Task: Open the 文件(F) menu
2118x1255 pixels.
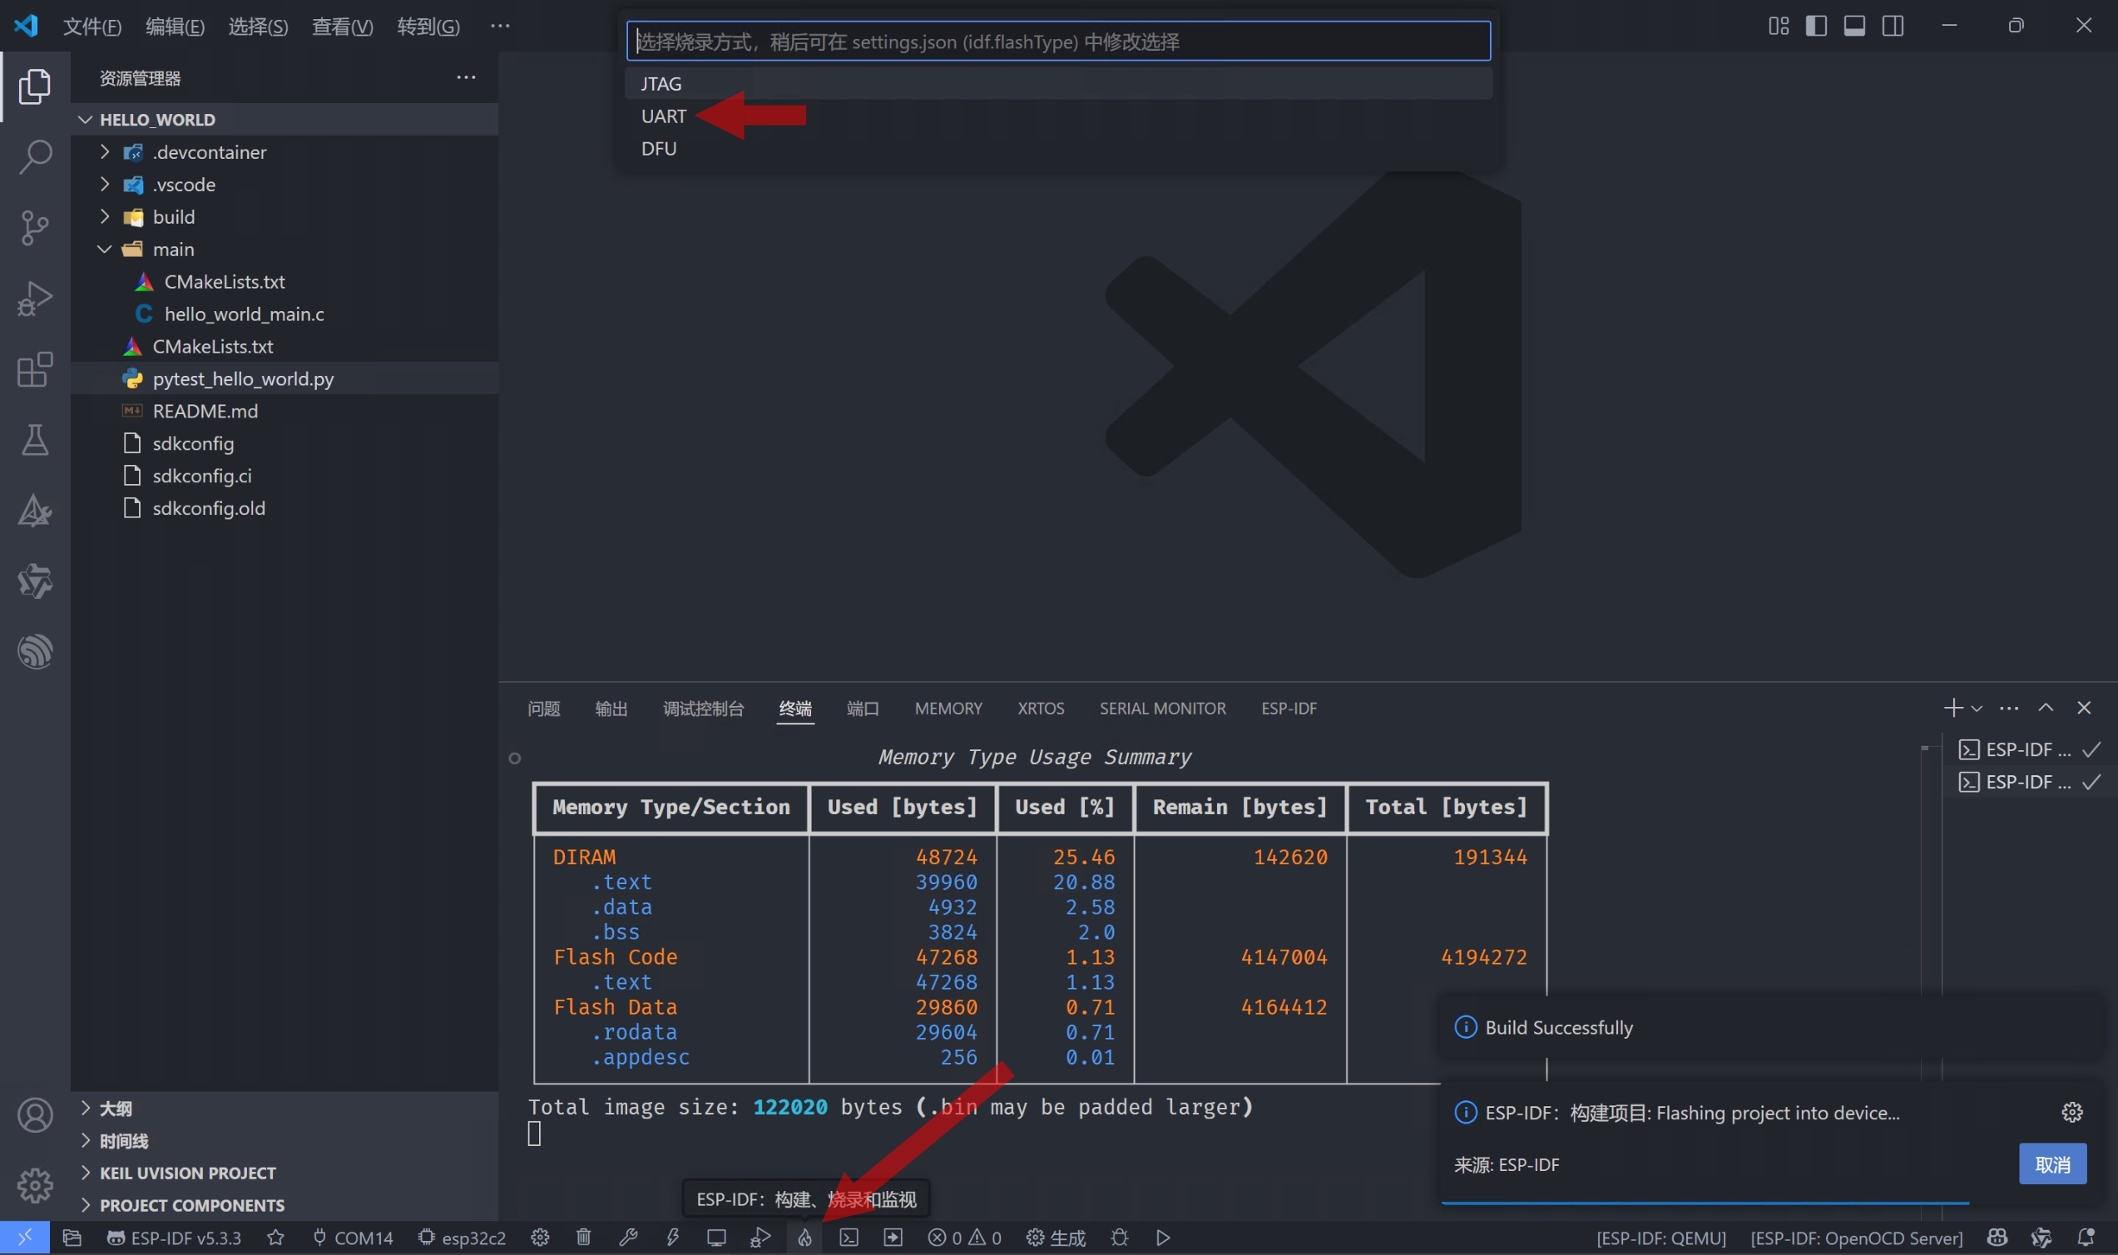Action: click(x=92, y=27)
